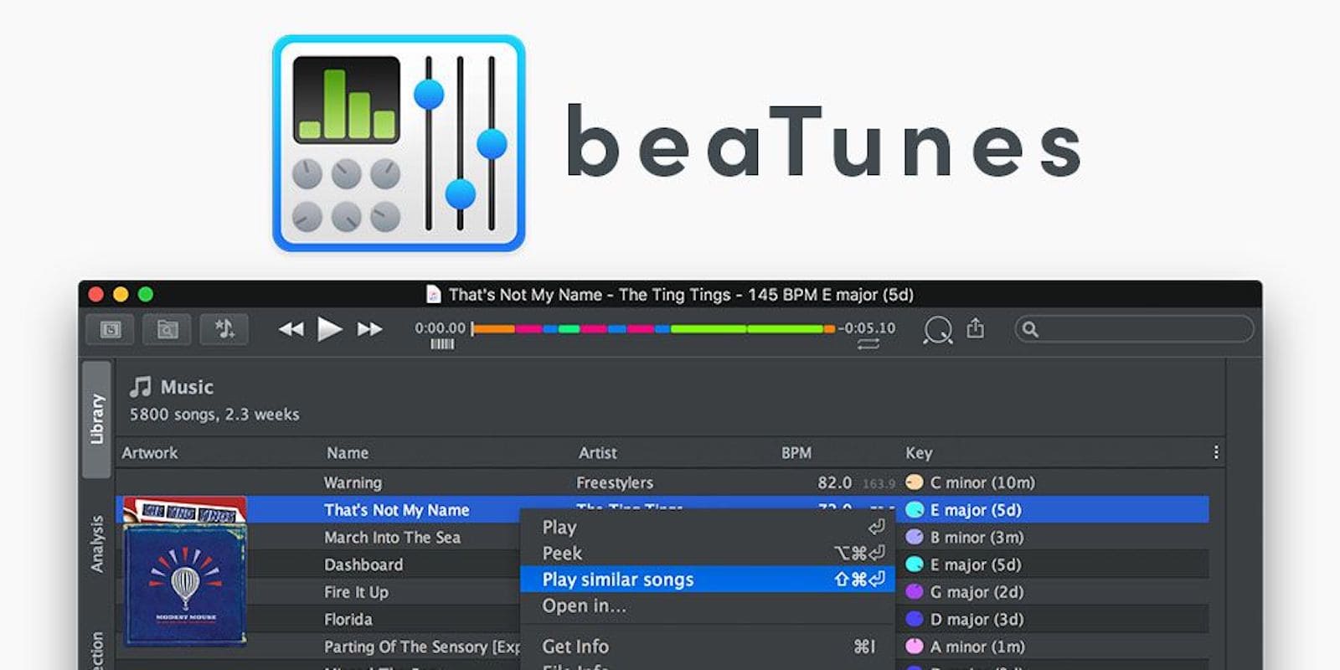Skip ahead with the fast-forward button
Viewport: 1340px width, 670px height.
point(369,329)
